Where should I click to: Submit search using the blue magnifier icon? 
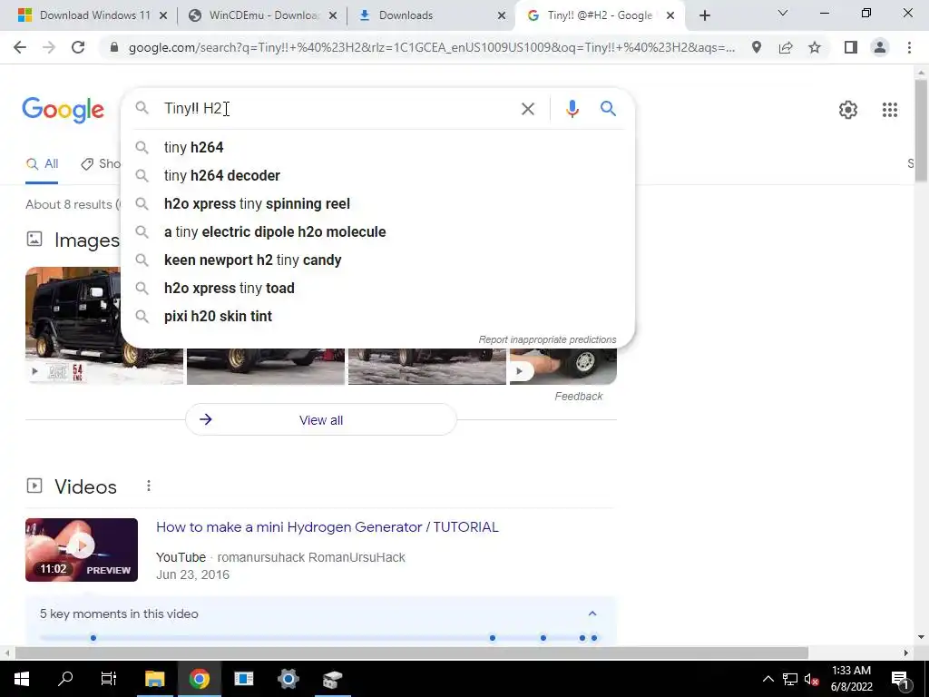pyautogui.click(x=608, y=109)
